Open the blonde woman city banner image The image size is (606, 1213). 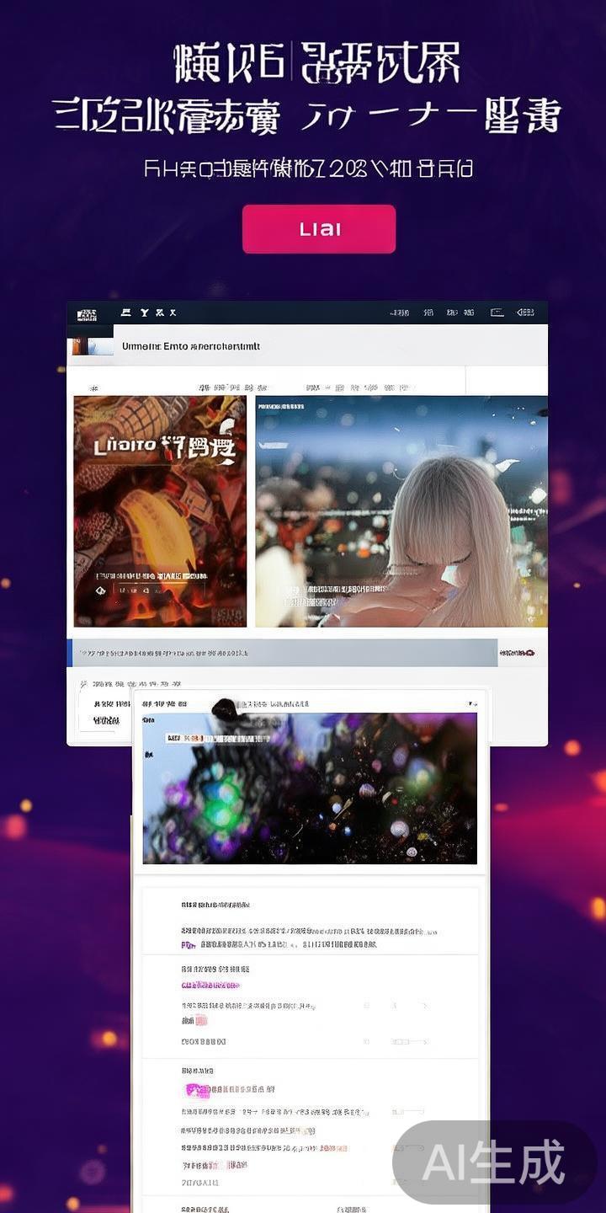(401, 511)
